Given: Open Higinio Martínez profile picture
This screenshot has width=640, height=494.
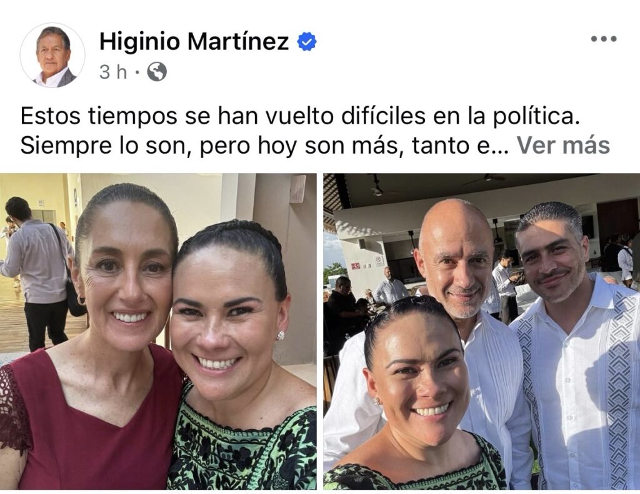Looking at the screenshot, I should coord(52,55).
